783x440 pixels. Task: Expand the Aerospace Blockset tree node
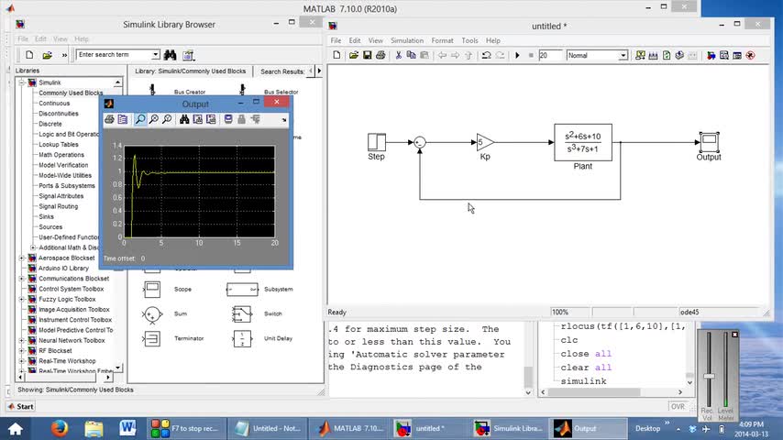tap(21, 258)
